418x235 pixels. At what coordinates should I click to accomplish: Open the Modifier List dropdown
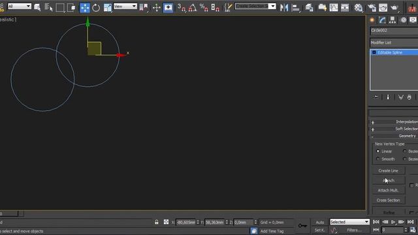[x=394, y=42]
